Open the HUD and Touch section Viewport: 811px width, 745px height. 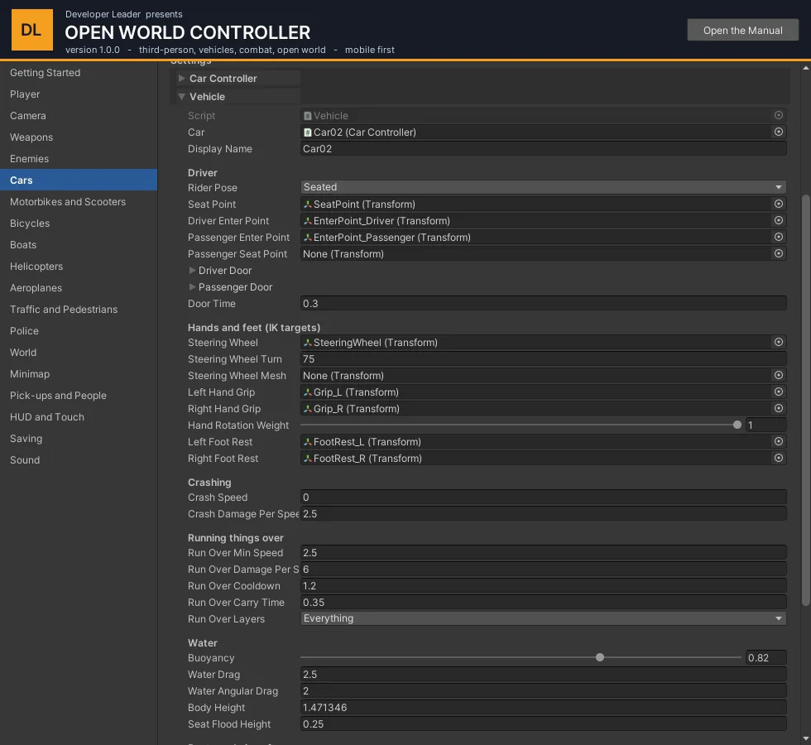pos(79,417)
